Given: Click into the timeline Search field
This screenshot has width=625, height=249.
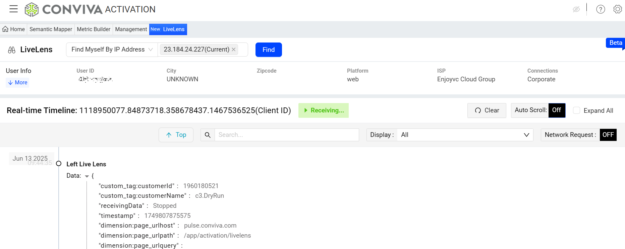Looking at the screenshot, I should tap(286, 135).
